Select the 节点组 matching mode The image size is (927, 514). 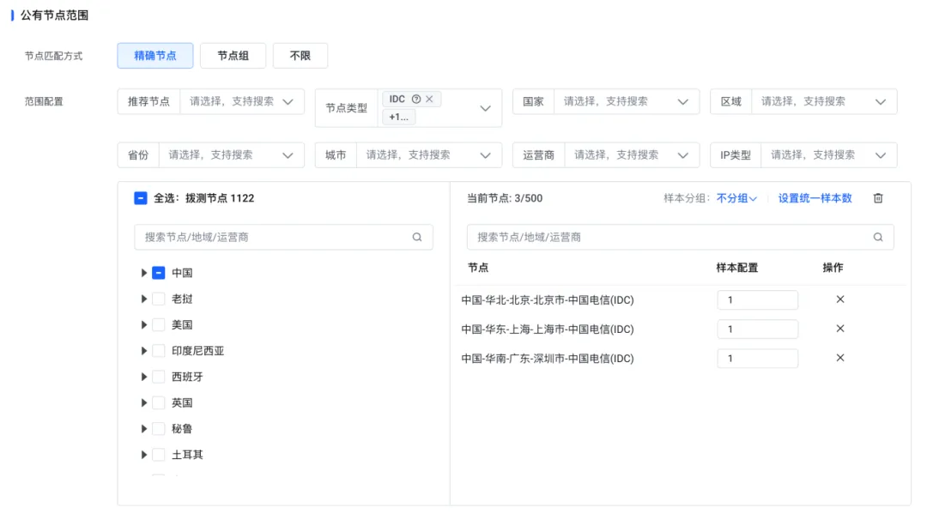tap(233, 56)
